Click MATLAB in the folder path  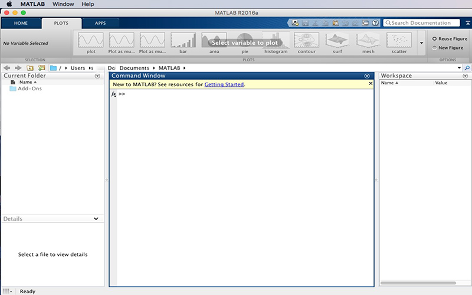click(169, 68)
